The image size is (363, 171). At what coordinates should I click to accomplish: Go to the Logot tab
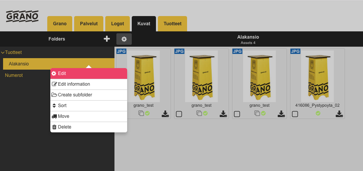[x=118, y=24]
